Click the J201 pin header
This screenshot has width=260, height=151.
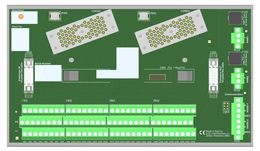tap(157, 77)
